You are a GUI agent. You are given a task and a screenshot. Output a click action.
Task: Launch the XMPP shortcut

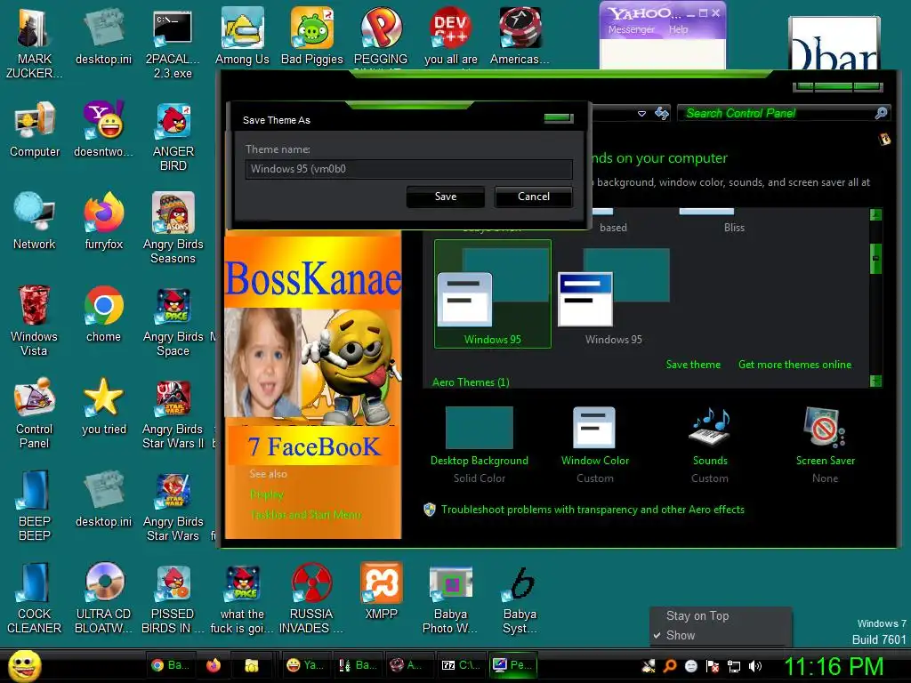[x=381, y=591]
